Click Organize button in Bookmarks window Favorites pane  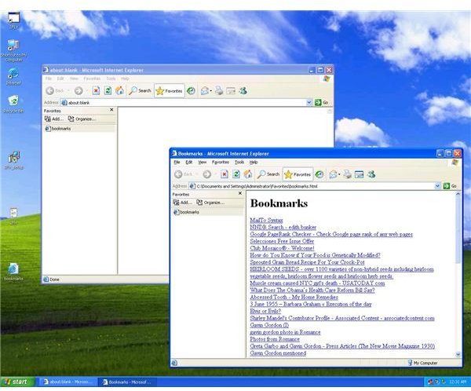pos(210,203)
